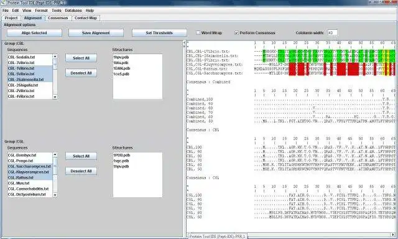Click the CGL sequences list scroll-up arrow
Viewport: 398px width, 239px height.
55,154
